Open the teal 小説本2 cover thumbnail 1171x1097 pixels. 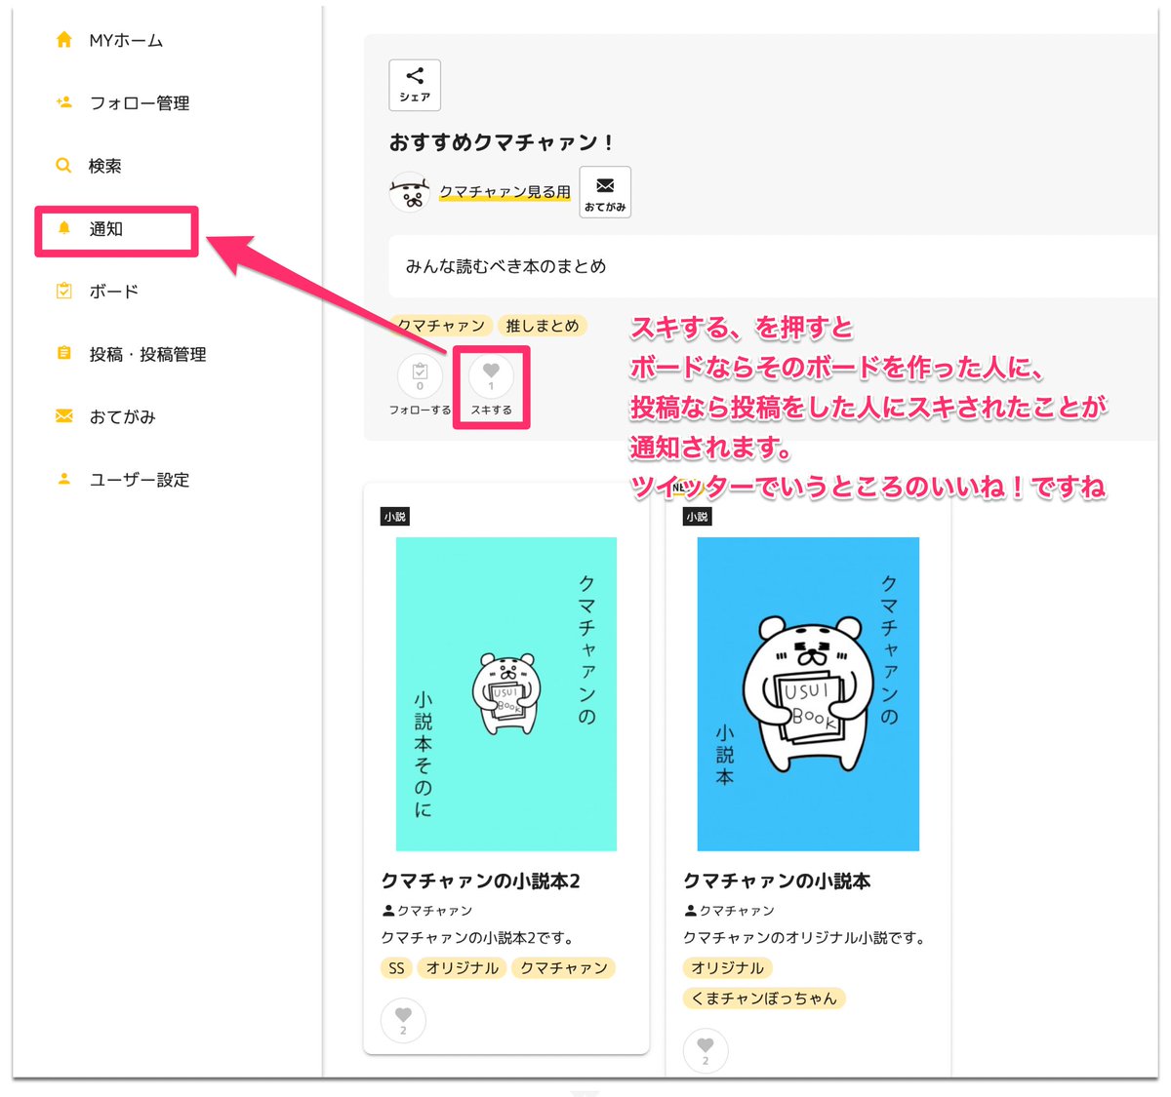[506, 693]
